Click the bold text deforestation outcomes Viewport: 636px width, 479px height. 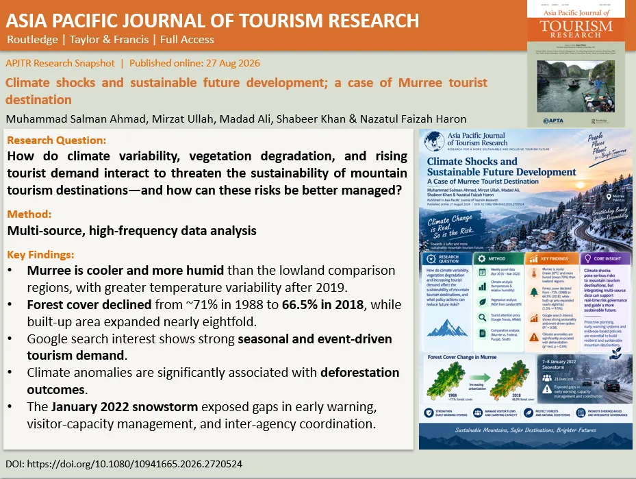pyautogui.click(x=214, y=381)
